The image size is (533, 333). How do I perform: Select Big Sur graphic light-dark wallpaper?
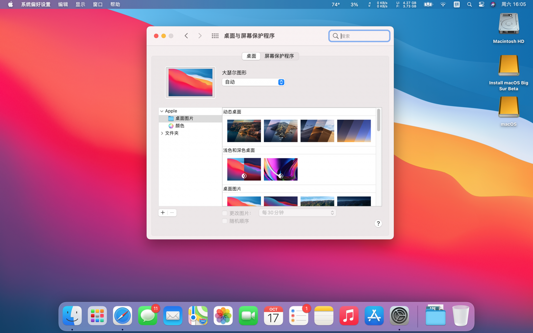point(244,169)
